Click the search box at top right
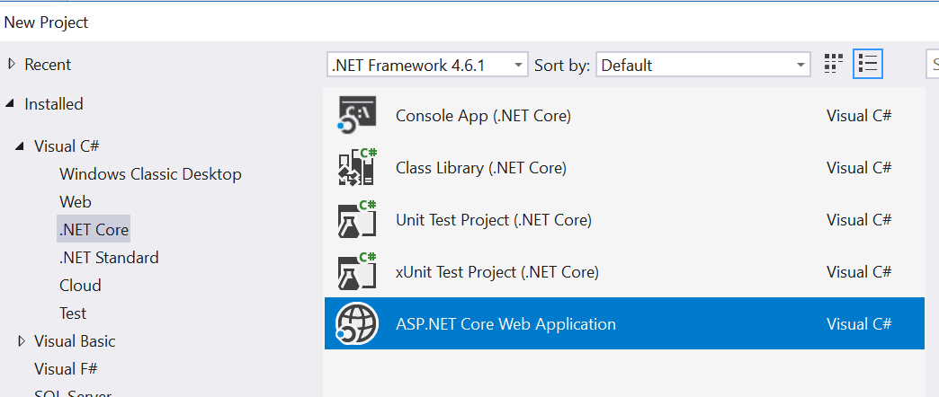 pos(933,65)
